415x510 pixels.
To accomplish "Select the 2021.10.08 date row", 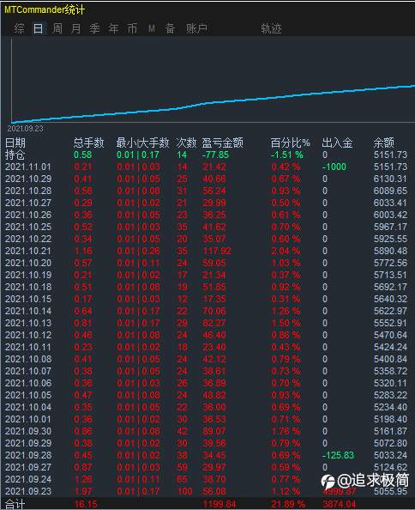I will pyautogui.click(x=28, y=360).
